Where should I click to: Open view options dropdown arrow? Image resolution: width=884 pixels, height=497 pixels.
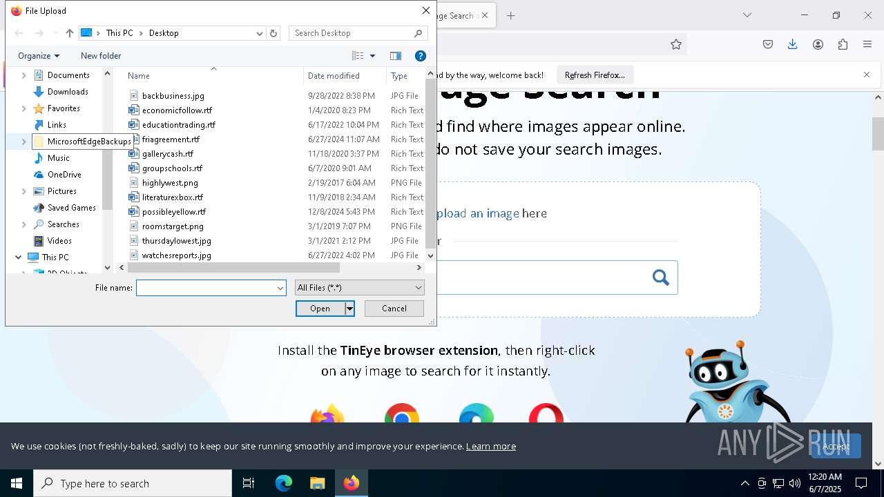373,56
